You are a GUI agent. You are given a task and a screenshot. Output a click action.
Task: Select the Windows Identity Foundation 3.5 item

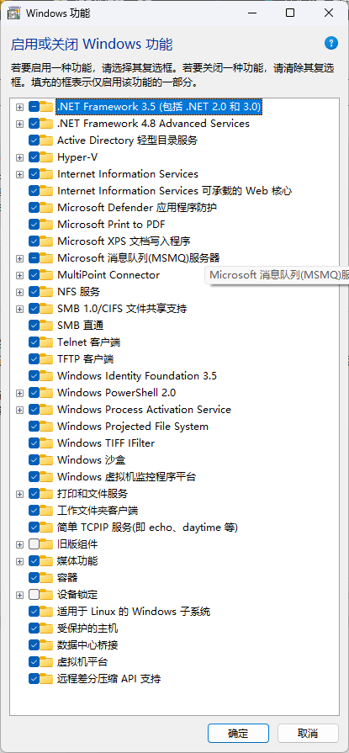point(137,375)
